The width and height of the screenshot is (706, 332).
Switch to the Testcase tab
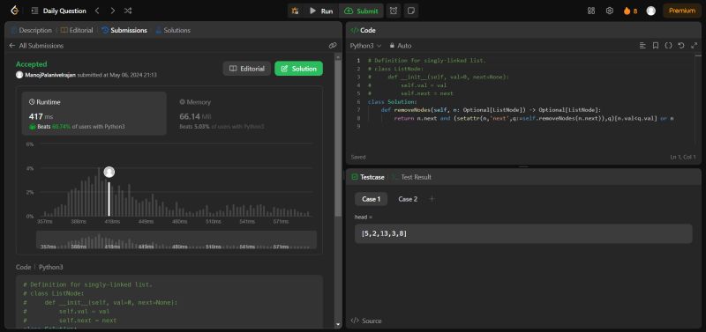(x=368, y=177)
